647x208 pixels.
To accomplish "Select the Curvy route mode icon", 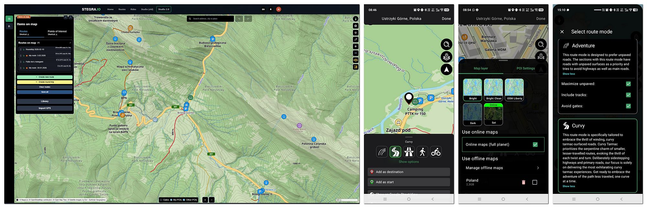I will [395, 152].
